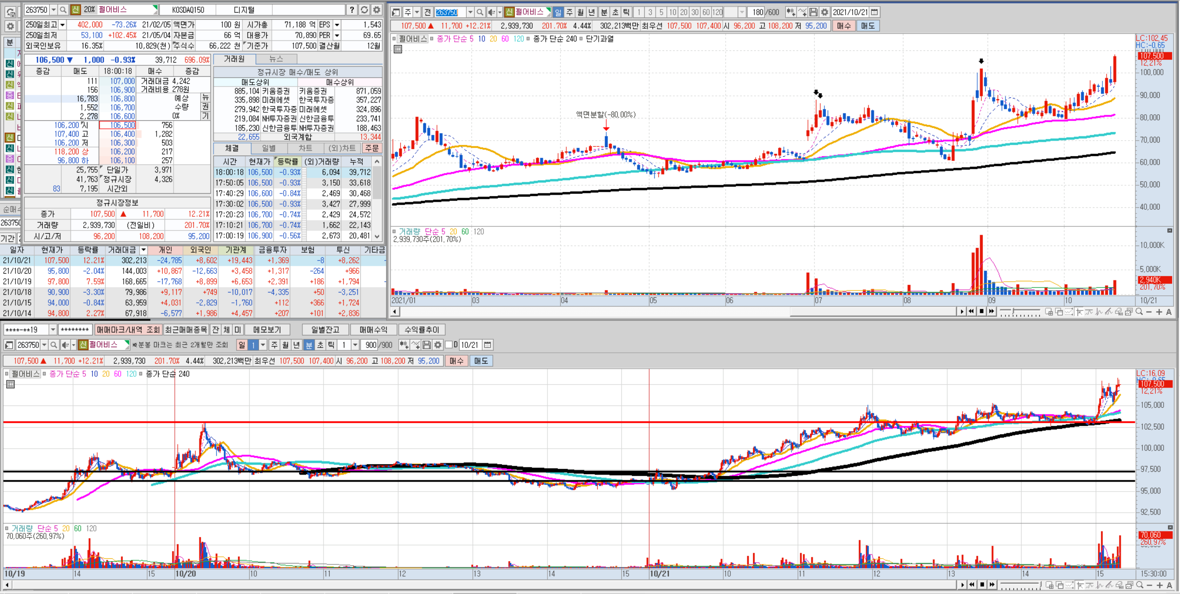
Task: Click 일별잔고 button
Action: 325,330
